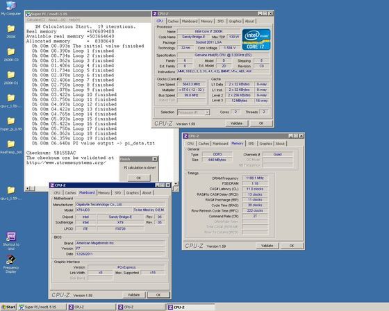Viewport: 389px width, 311px height.
Task: Open About tab in CPU-Z memory window
Action: pyautogui.click(x=280, y=144)
